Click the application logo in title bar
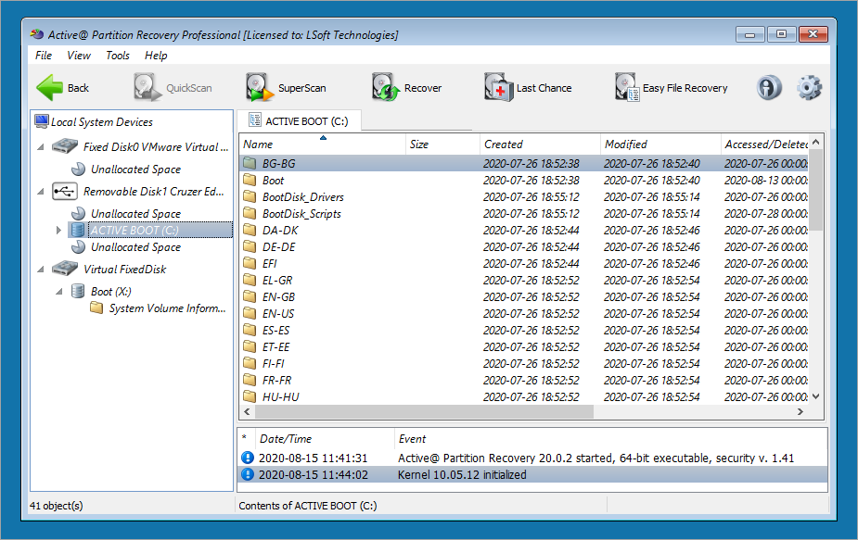Viewport: 858px width, 540px height. click(37, 34)
